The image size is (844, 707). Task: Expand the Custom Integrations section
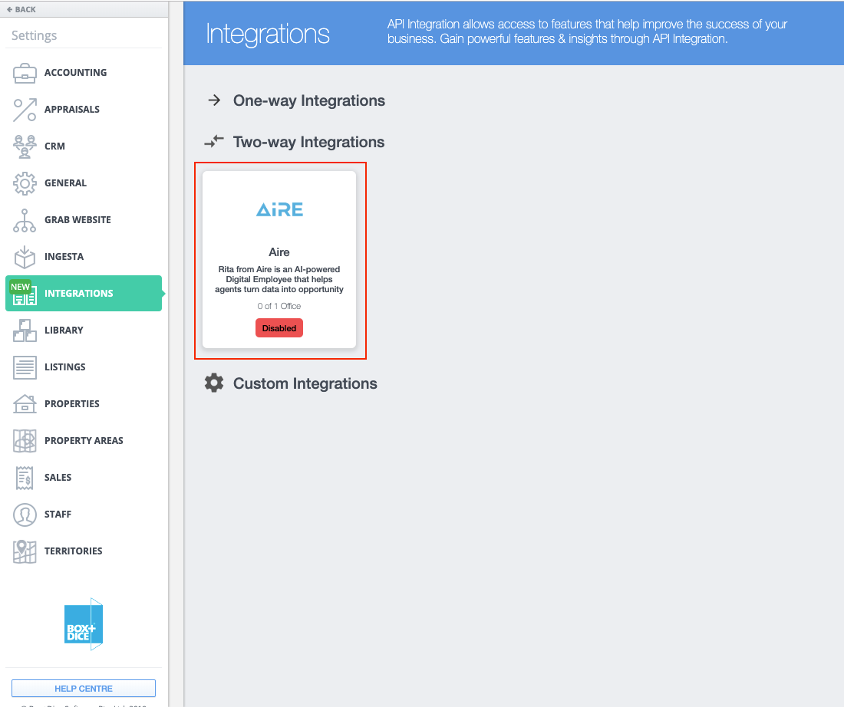pyautogui.click(x=305, y=383)
